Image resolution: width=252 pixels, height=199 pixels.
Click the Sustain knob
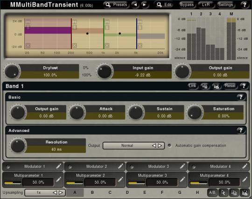pos(136,112)
